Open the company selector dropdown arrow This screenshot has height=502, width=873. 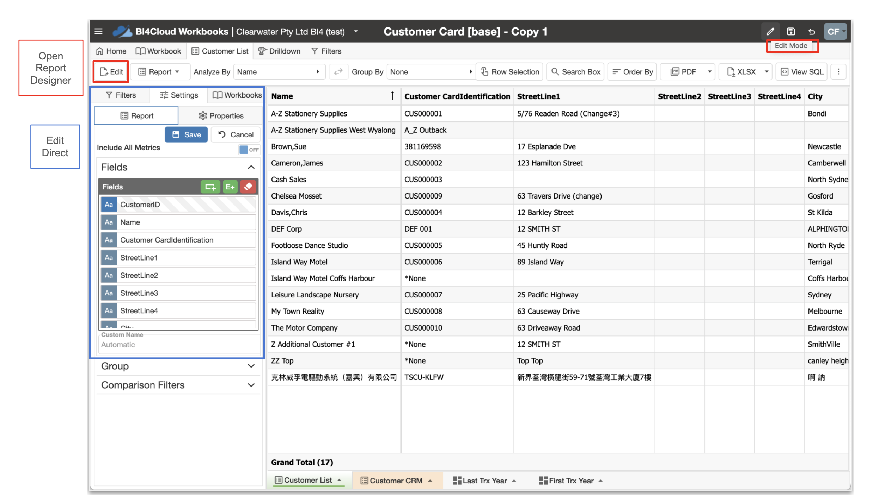point(356,31)
